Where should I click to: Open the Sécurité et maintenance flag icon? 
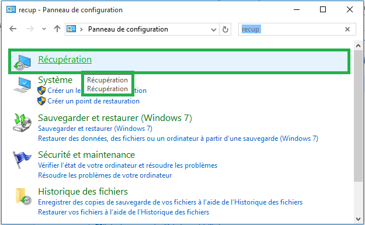pos(22,160)
